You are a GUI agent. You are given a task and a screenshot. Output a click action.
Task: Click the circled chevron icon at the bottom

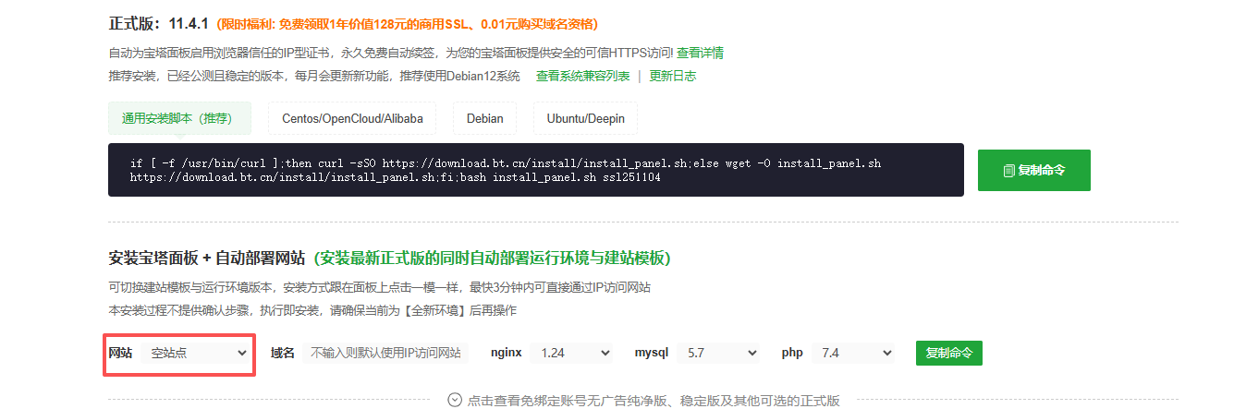click(x=455, y=400)
